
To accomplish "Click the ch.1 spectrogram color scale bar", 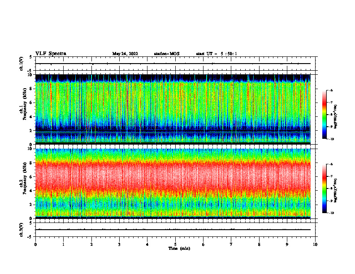I will 324,115.
